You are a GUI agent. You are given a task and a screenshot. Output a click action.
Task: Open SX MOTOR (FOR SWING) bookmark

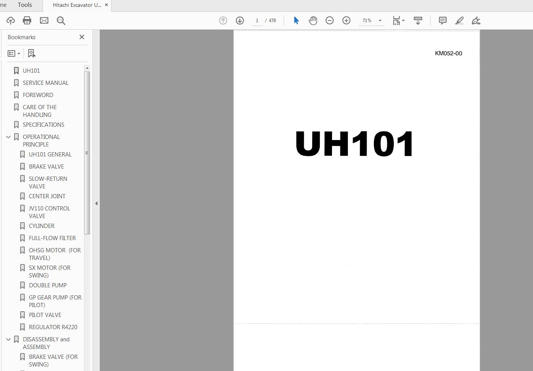(49, 272)
